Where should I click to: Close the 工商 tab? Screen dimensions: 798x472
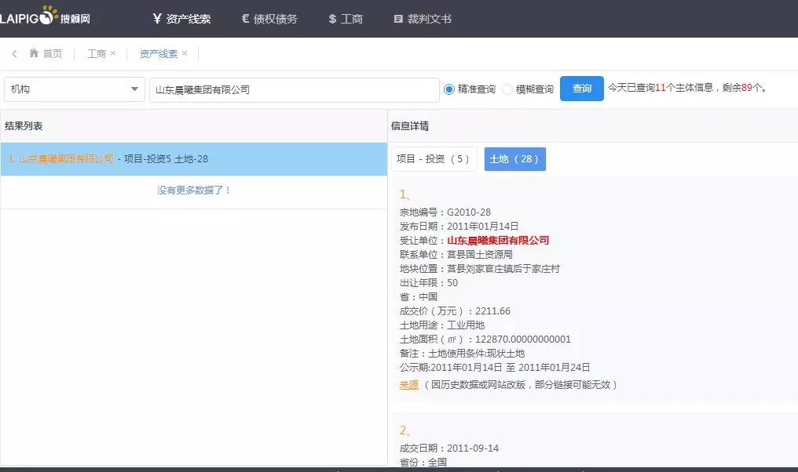[x=113, y=53]
